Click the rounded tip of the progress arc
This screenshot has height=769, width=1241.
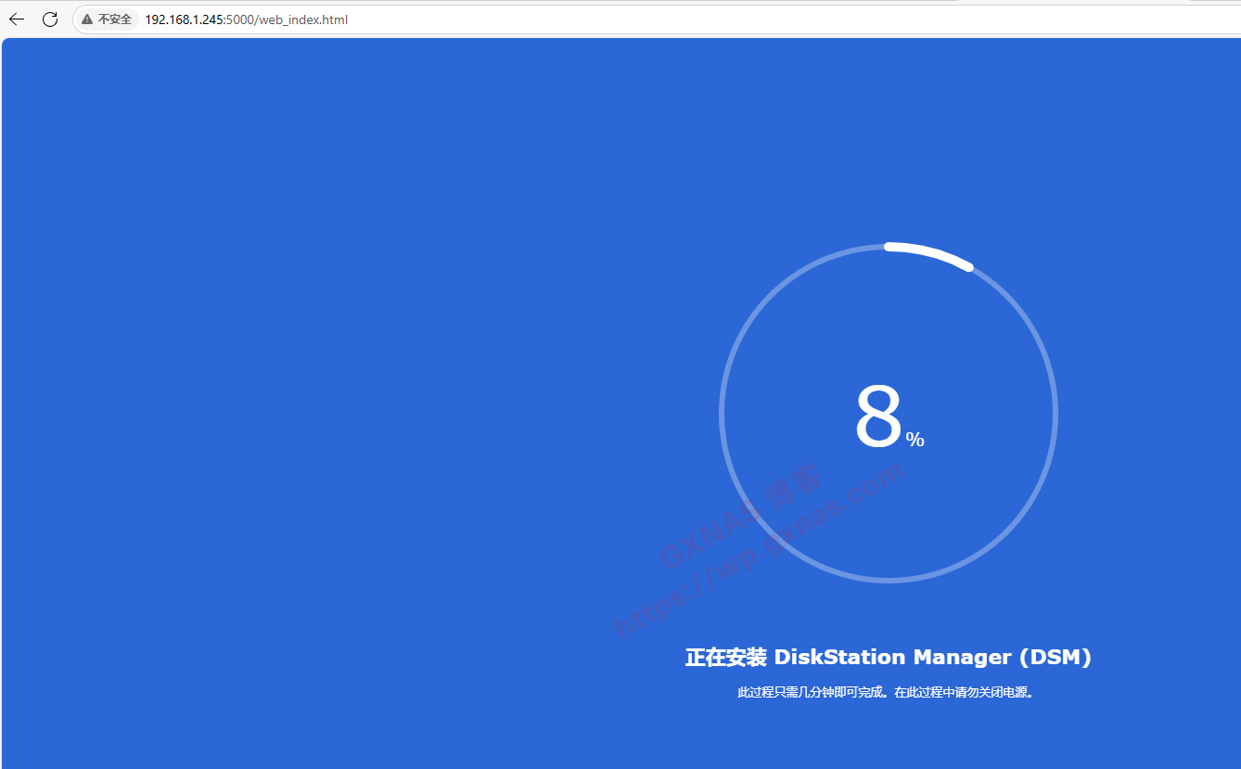click(x=968, y=267)
